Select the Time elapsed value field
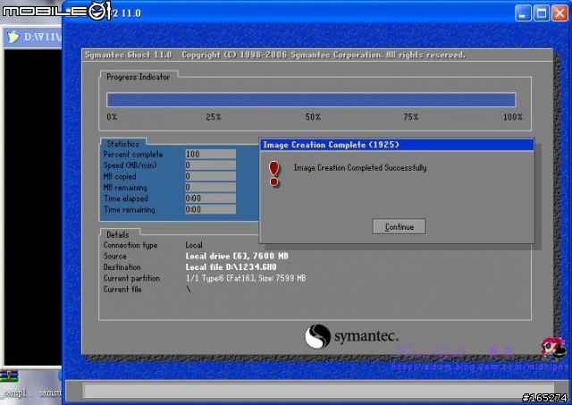Image resolution: width=572 pixels, height=405 pixels. (210, 198)
